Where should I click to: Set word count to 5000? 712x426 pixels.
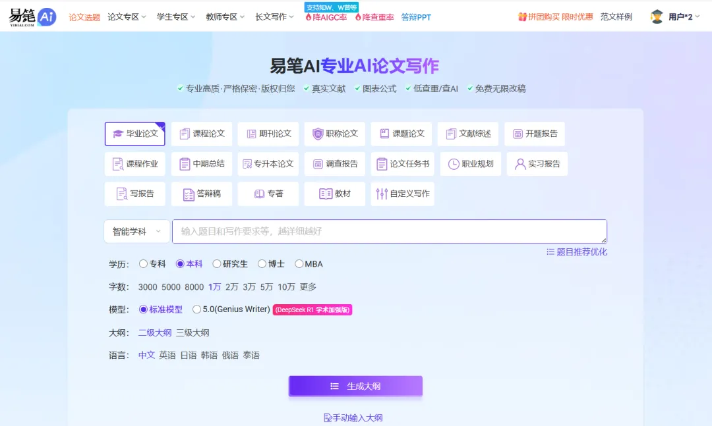[x=171, y=286]
